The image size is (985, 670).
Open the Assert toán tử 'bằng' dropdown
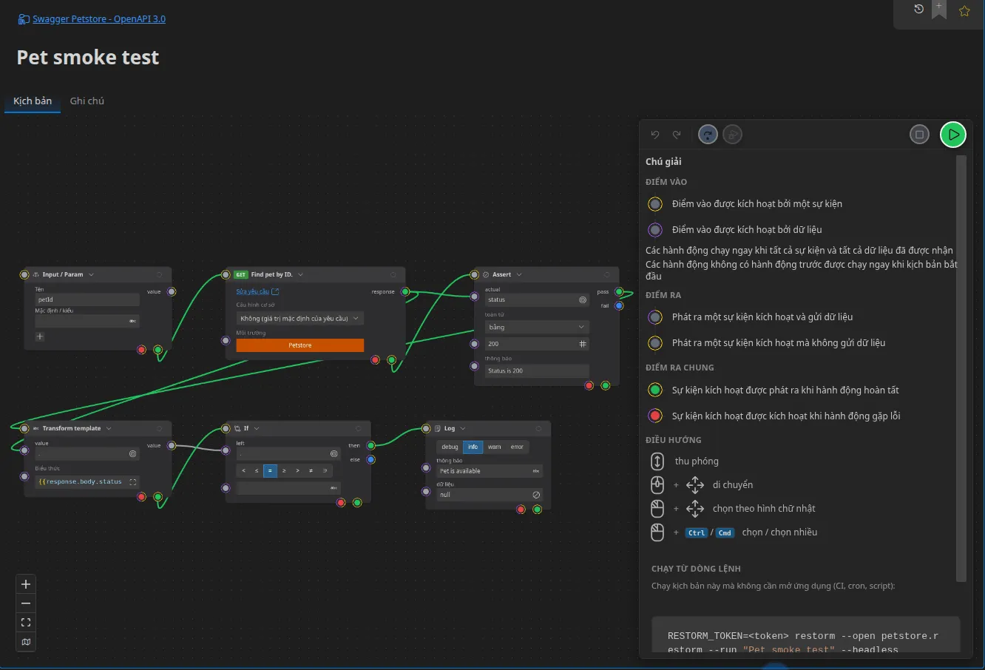pyautogui.click(x=537, y=327)
